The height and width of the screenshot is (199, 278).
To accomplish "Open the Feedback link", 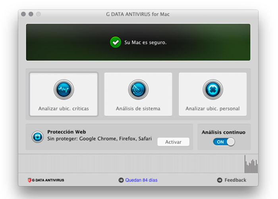I will pyautogui.click(x=235, y=180).
